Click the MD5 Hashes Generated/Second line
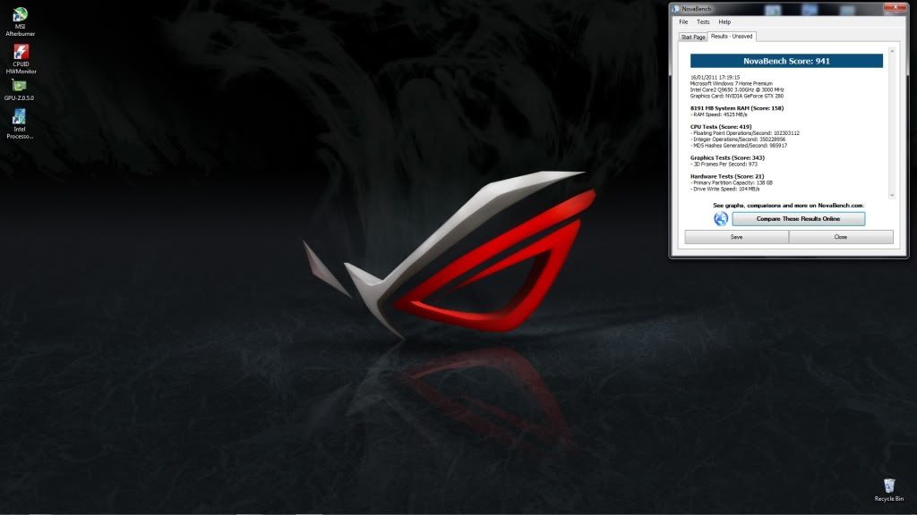 click(x=739, y=146)
